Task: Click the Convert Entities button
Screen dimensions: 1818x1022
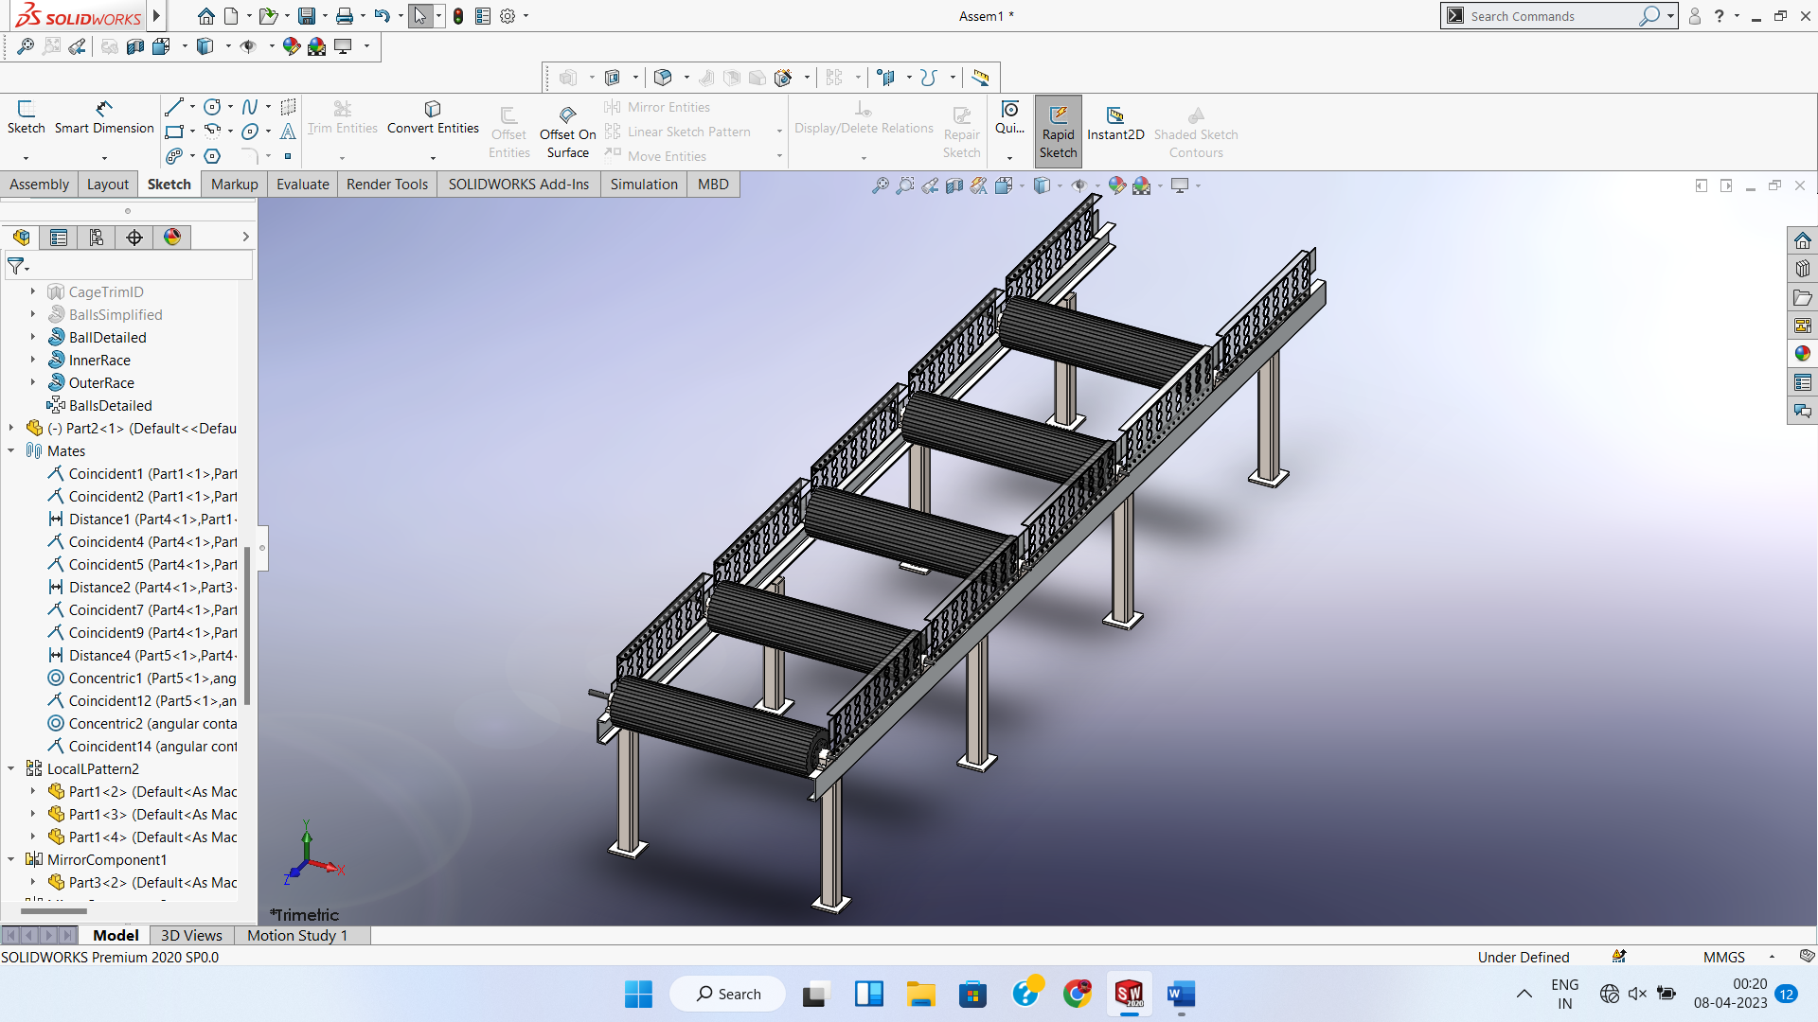Action: point(433,118)
